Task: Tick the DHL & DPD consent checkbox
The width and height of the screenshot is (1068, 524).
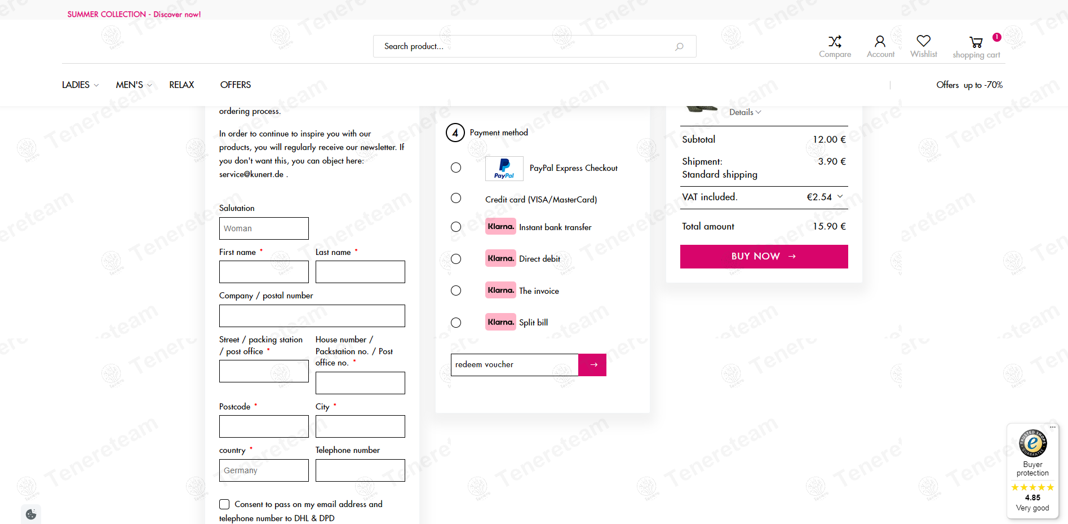Action: point(224,504)
